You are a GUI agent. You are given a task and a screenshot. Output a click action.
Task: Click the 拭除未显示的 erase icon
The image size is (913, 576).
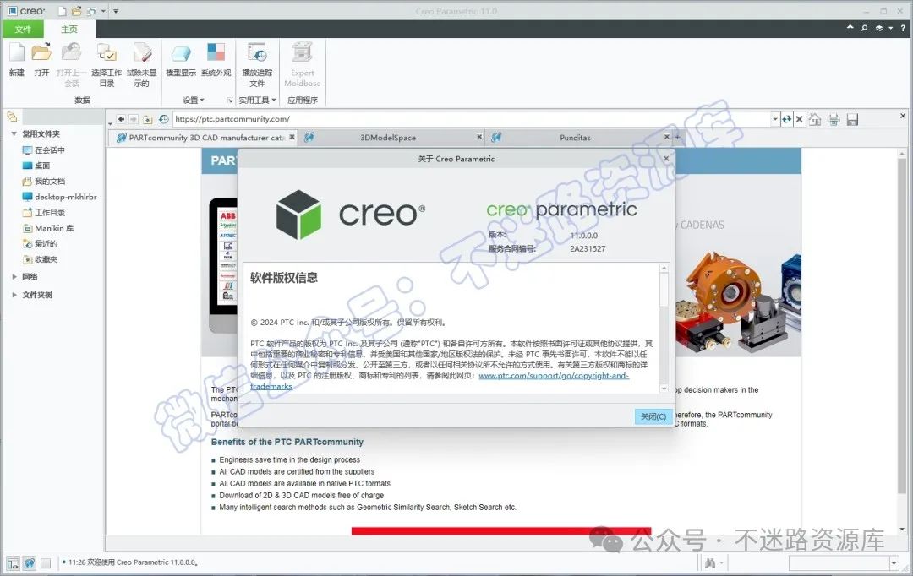click(141, 52)
